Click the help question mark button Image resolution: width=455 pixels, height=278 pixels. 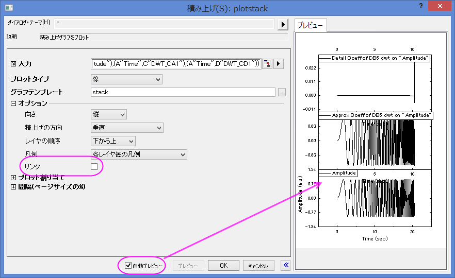tap(421, 6)
